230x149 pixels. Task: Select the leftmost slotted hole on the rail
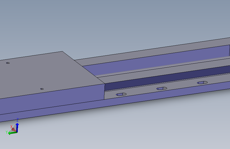(x=121, y=94)
